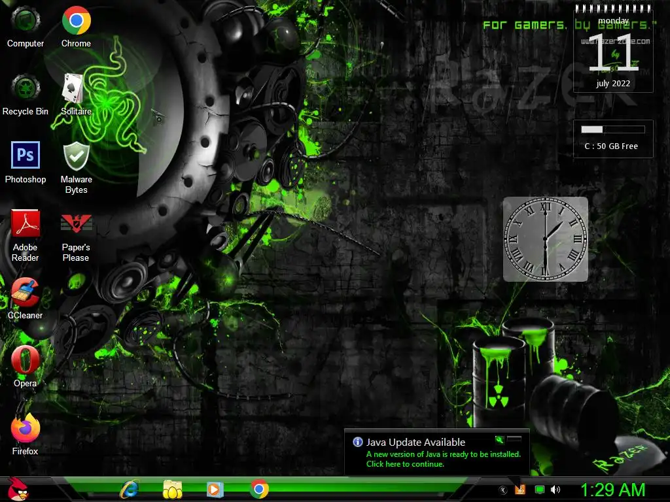This screenshot has width=670, height=502.
Task: Select the Firefox desktop icon
Action: point(26,434)
